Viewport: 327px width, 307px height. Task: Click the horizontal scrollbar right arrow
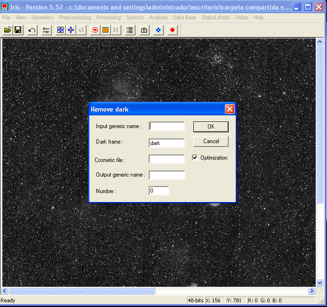coord(312,291)
